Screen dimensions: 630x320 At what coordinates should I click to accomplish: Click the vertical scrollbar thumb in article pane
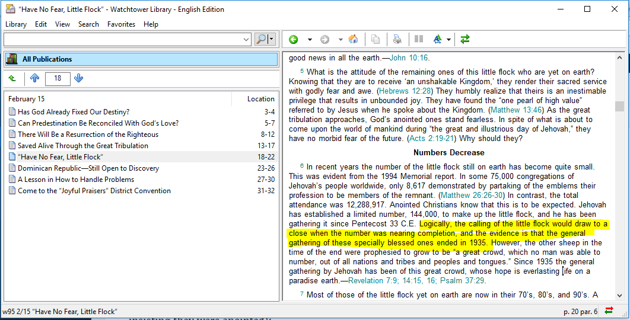(619, 106)
